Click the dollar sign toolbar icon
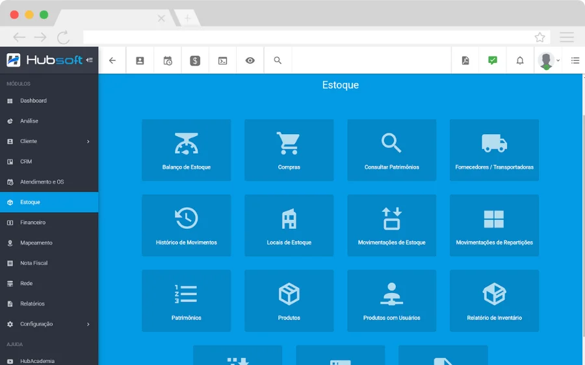Image resolution: width=585 pixels, height=365 pixels. 195,61
